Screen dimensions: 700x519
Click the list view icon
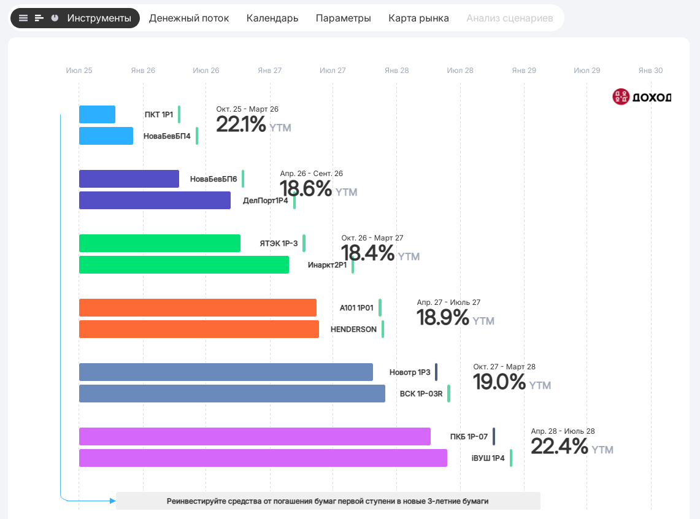click(x=23, y=18)
